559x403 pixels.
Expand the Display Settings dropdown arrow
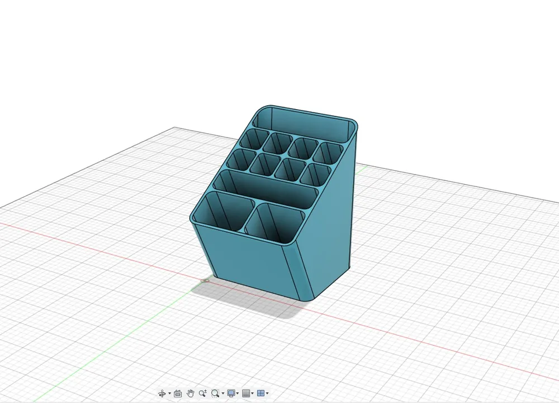coord(238,393)
